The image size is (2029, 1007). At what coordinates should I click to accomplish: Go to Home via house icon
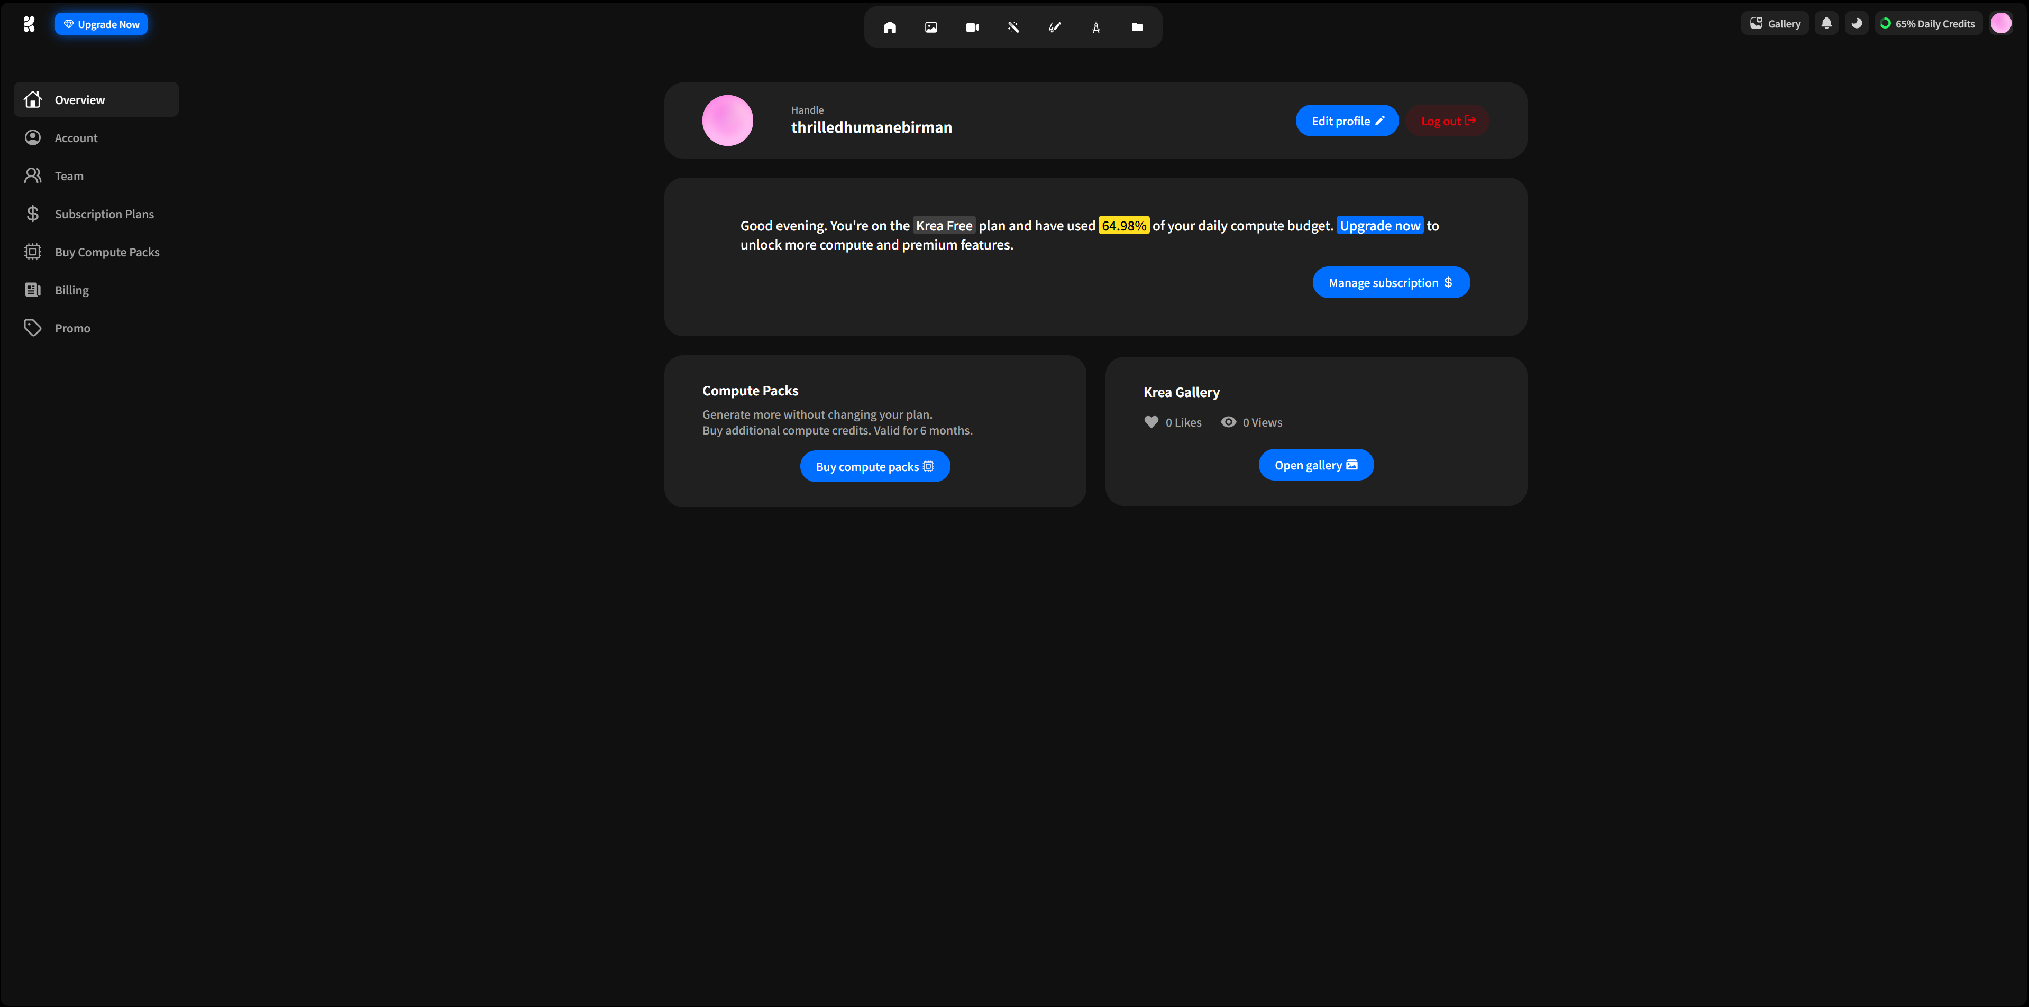890,27
